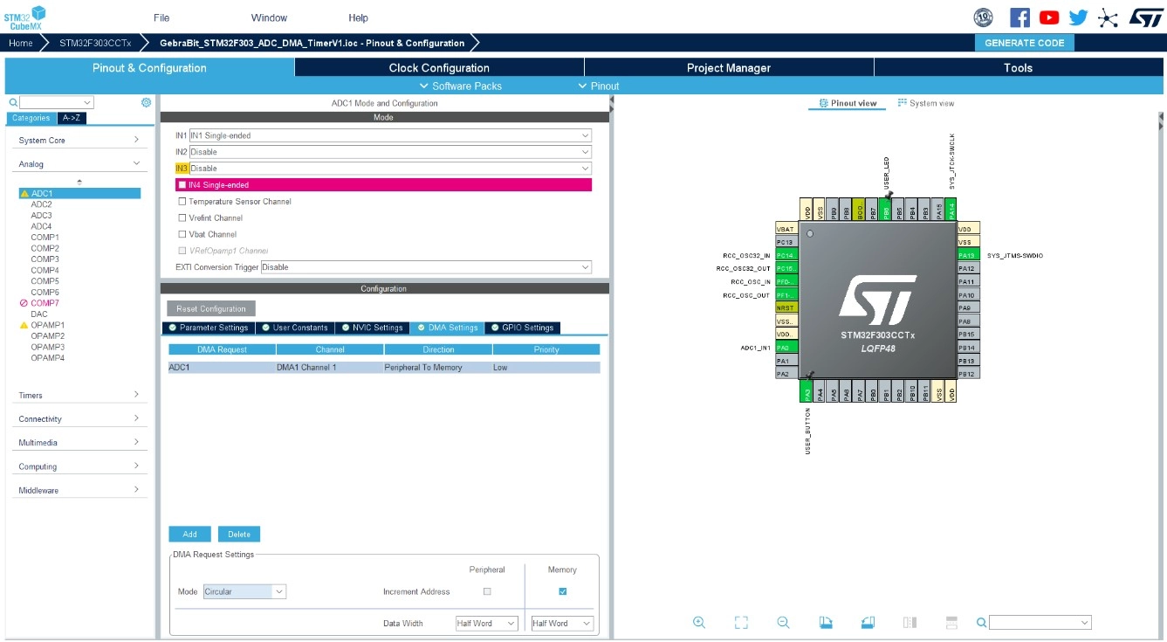Viewport: 1167px width, 642px height.
Task: Open the IN1 Single-ended dropdown
Action: [x=390, y=135]
